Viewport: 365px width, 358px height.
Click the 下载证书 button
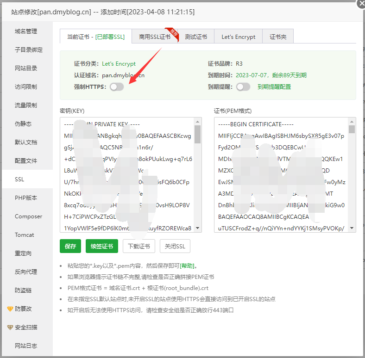point(139,246)
